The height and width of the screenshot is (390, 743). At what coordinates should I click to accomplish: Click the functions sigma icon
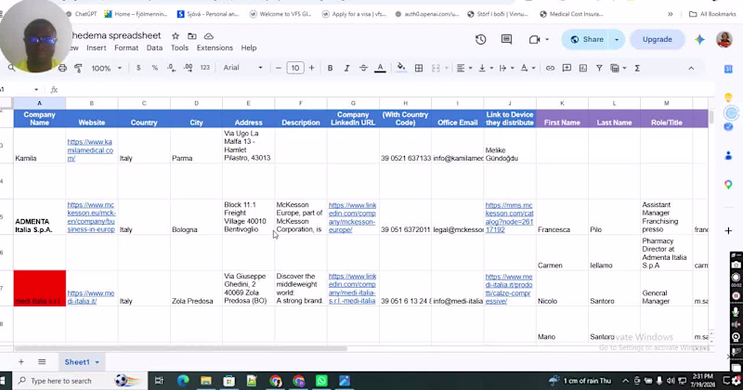tap(637, 68)
